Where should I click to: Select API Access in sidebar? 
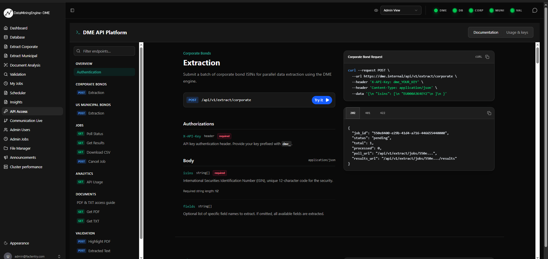(x=32, y=111)
